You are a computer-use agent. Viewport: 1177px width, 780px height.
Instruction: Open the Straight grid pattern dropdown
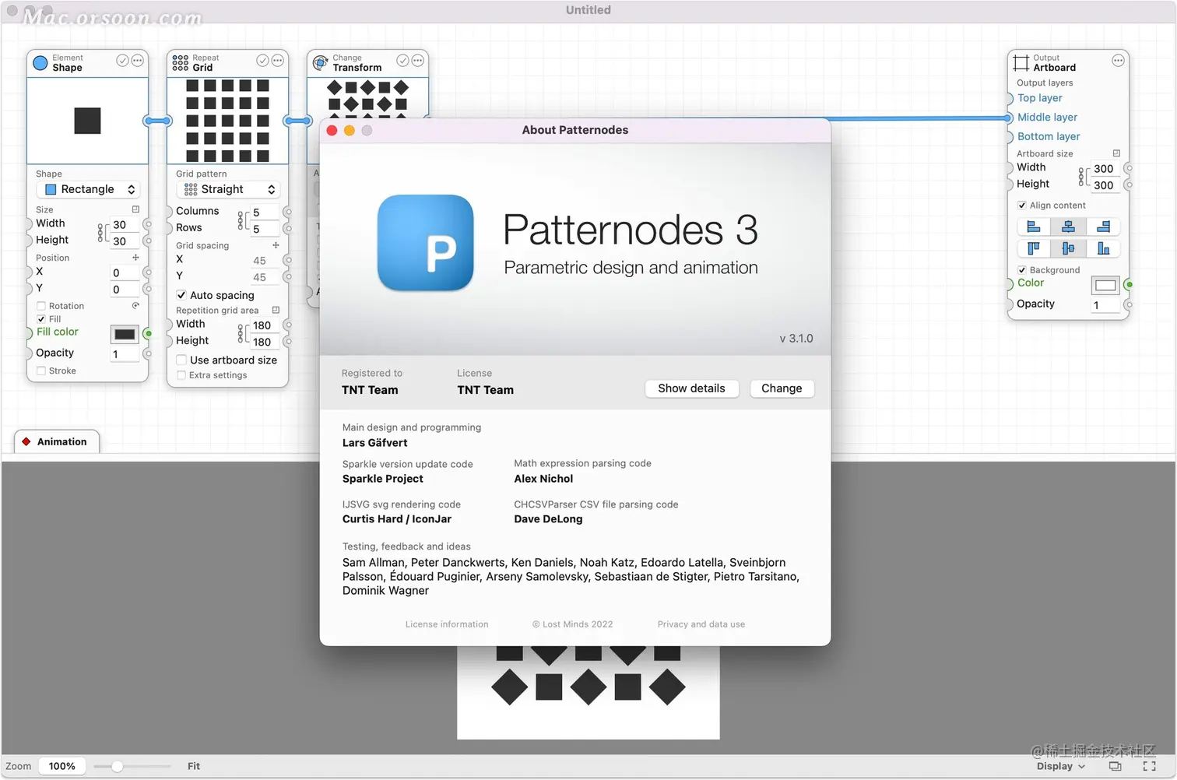[x=228, y=189]
